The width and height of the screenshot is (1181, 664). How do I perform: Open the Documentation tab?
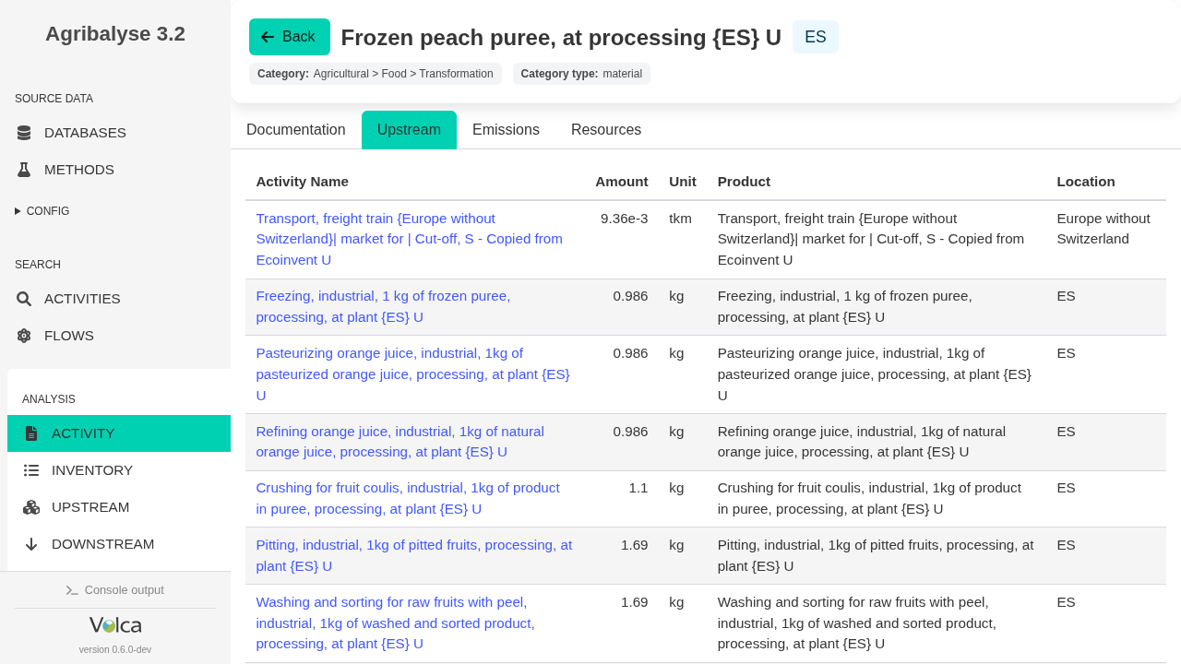[x=296, y=130]
